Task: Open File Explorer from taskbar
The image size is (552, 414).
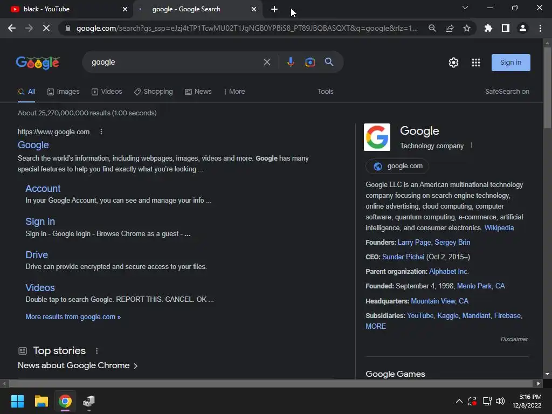Action: pos(41,401)
